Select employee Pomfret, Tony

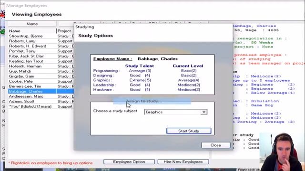(22, 51)
